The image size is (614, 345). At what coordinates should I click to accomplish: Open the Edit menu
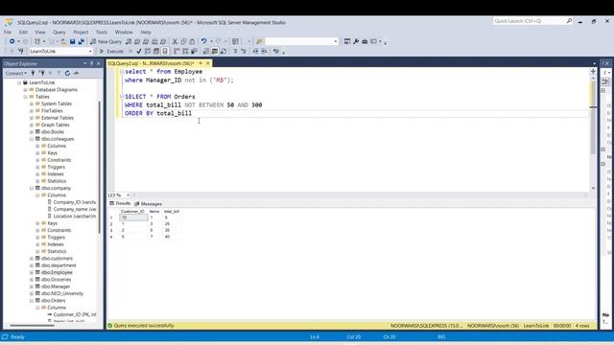tap(23, 32)
